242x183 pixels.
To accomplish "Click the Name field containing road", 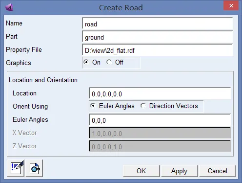I will pyautogui.click(x=158, y=24).
